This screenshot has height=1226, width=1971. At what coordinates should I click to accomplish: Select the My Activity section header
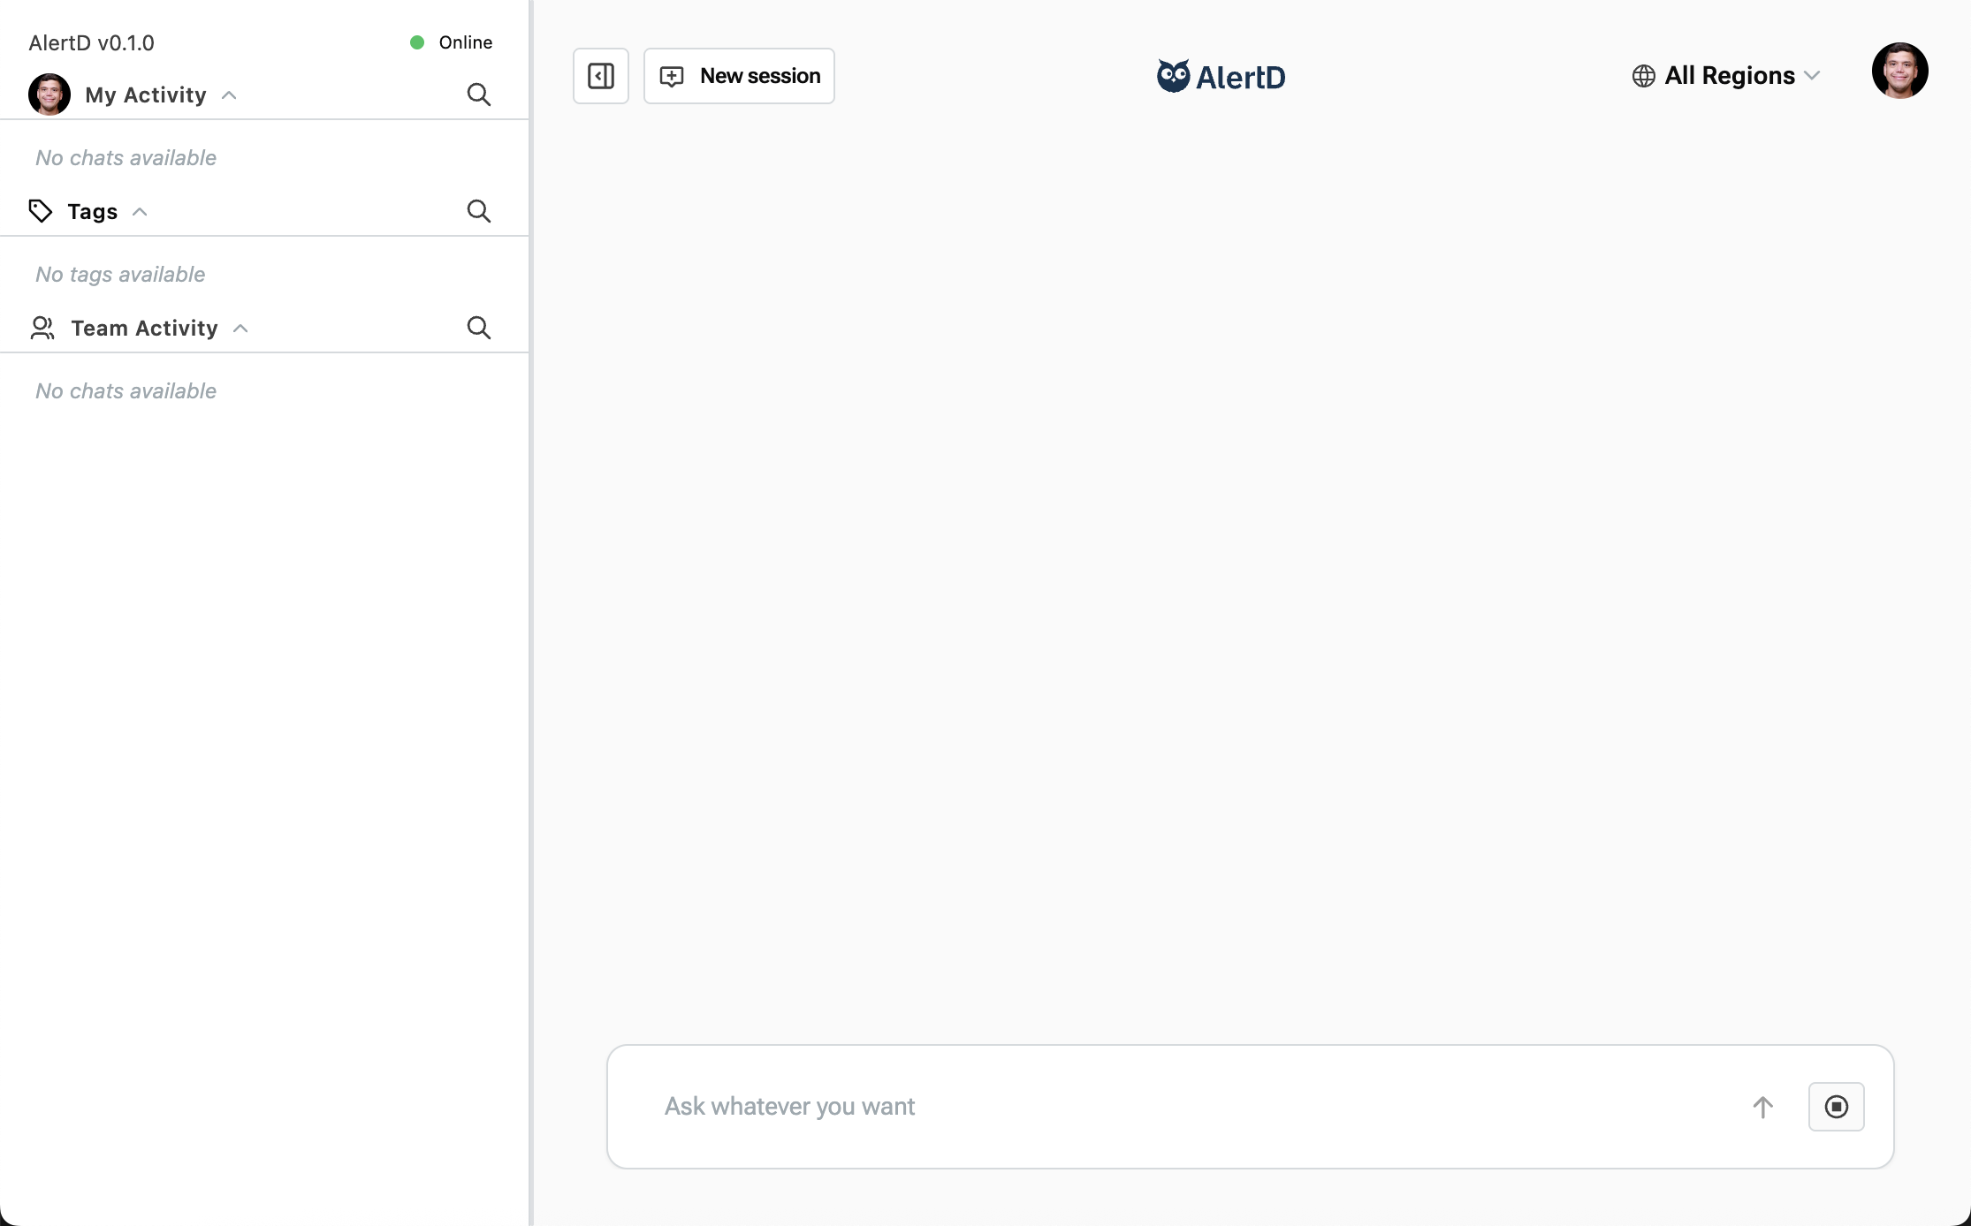(144, 95)
